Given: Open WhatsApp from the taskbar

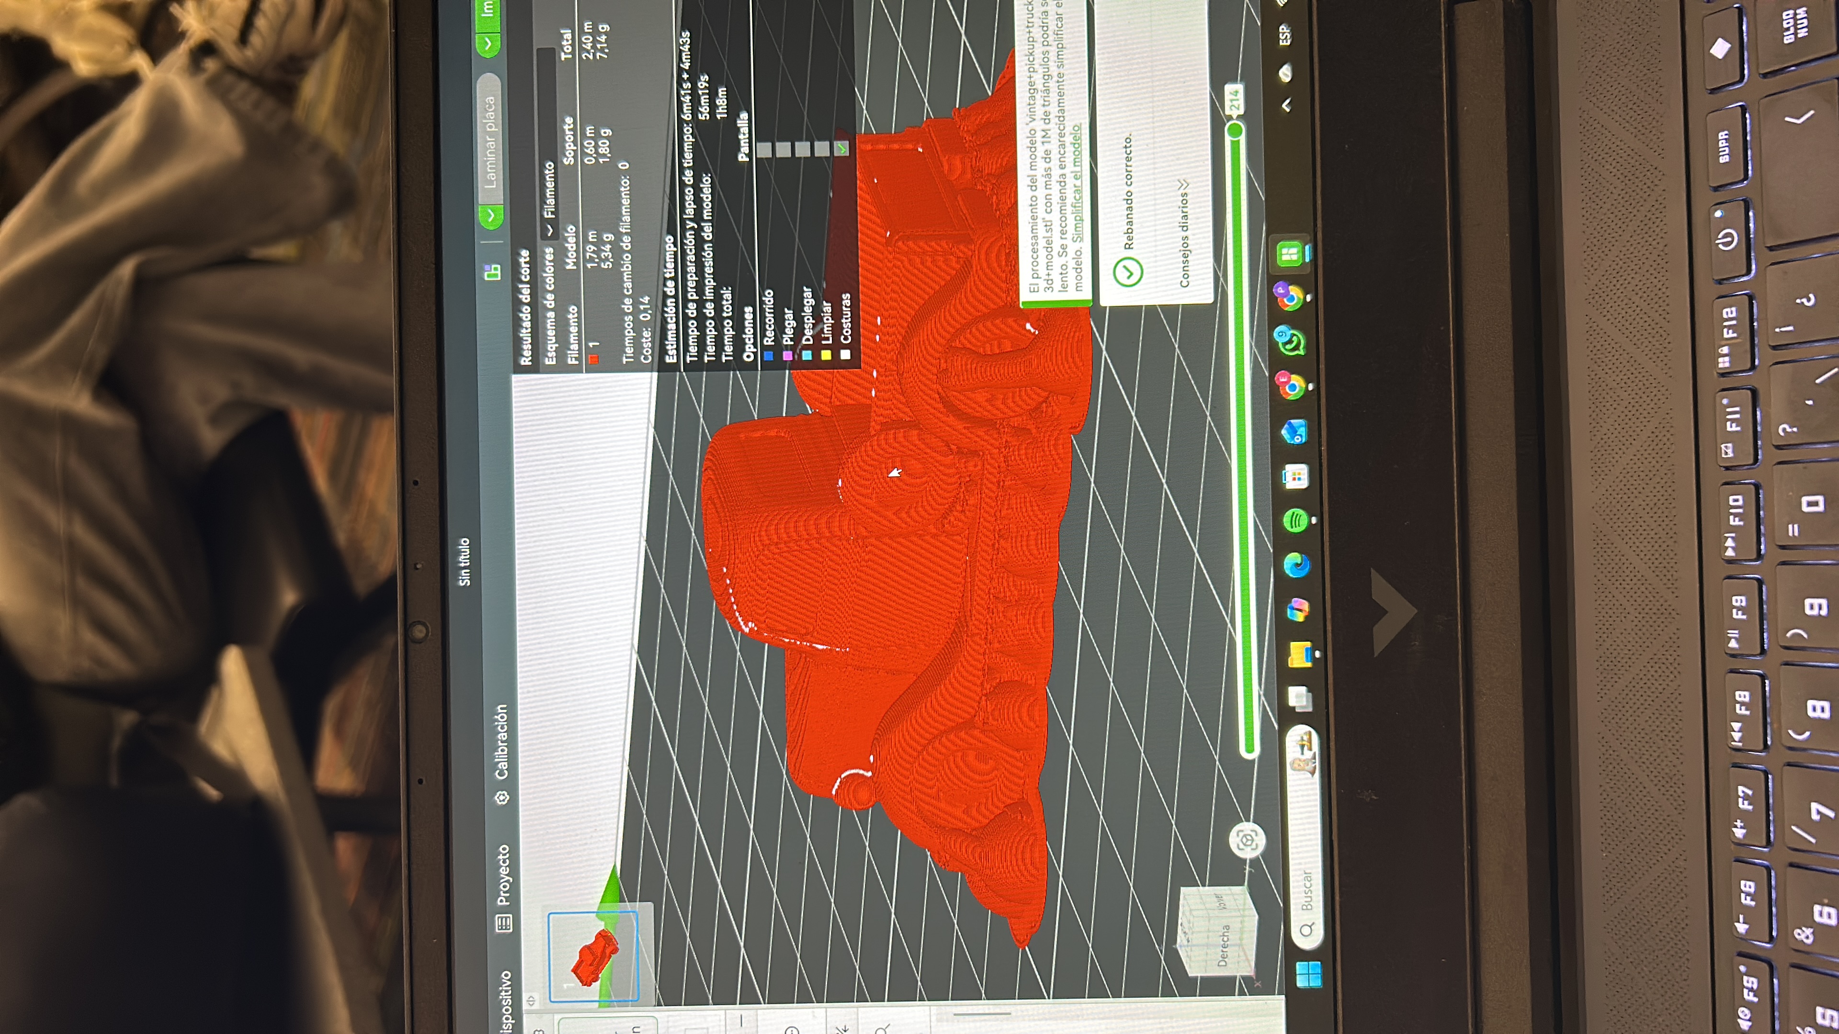Looking at the screenshot, I should point(1292,343).
